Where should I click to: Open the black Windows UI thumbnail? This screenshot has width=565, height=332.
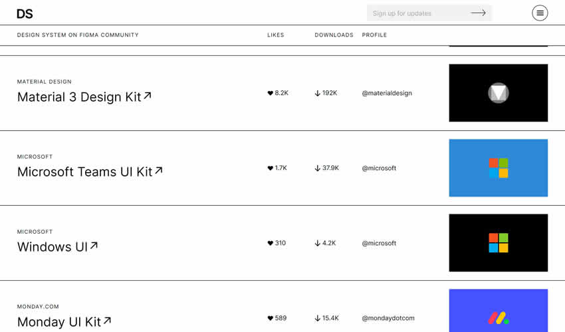499,243
